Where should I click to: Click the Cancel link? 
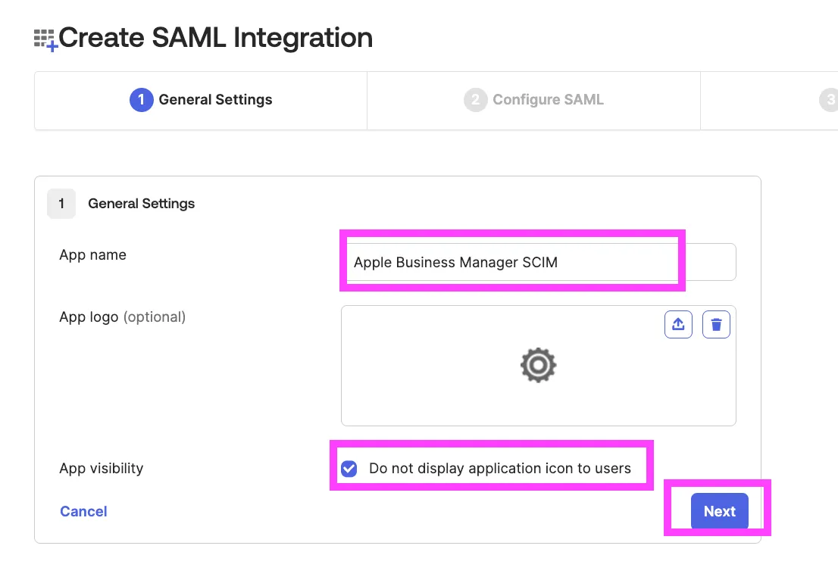coord(83,512)
